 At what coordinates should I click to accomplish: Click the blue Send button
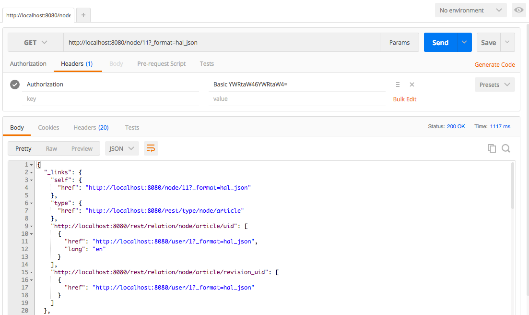(440, 42)
